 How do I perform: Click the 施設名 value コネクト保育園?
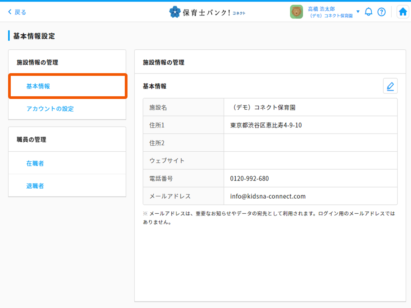263,107
